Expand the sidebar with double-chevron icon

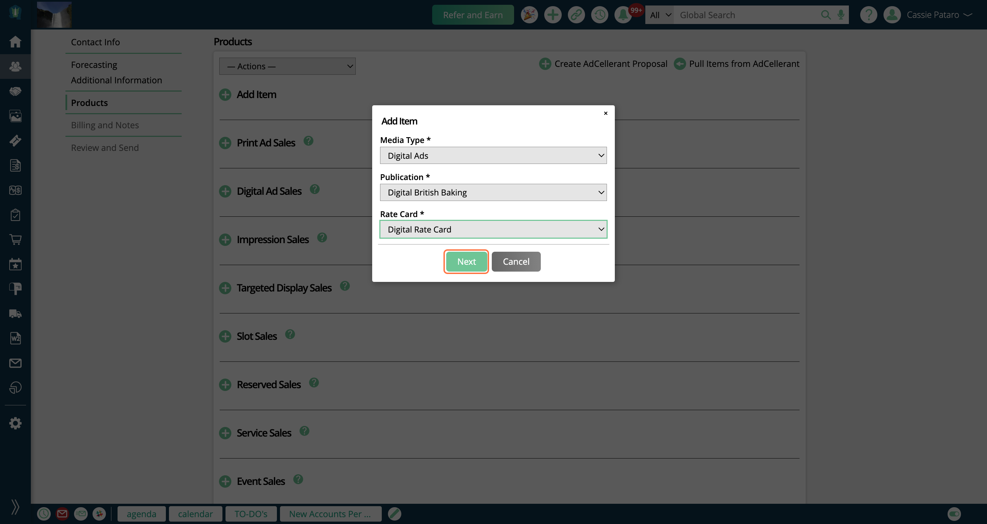coord(15,507)
